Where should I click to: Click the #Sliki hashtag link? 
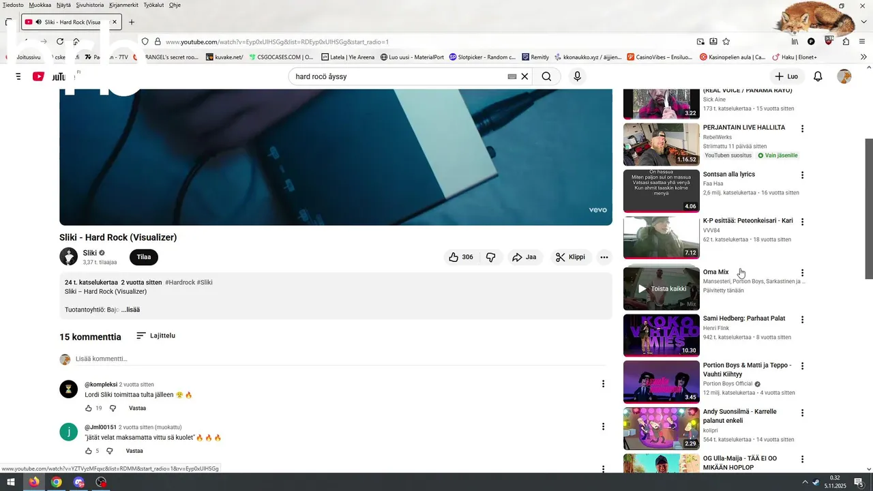pyautogui.click(x=205, y=282)
